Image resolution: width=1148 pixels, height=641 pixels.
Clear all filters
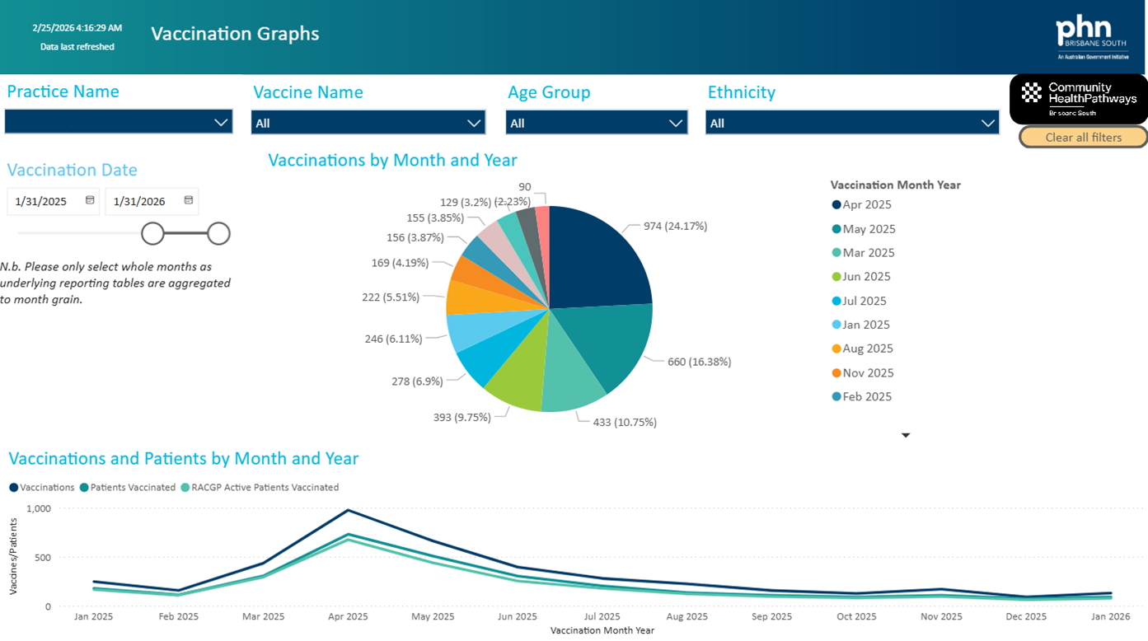coord(1084,137)
